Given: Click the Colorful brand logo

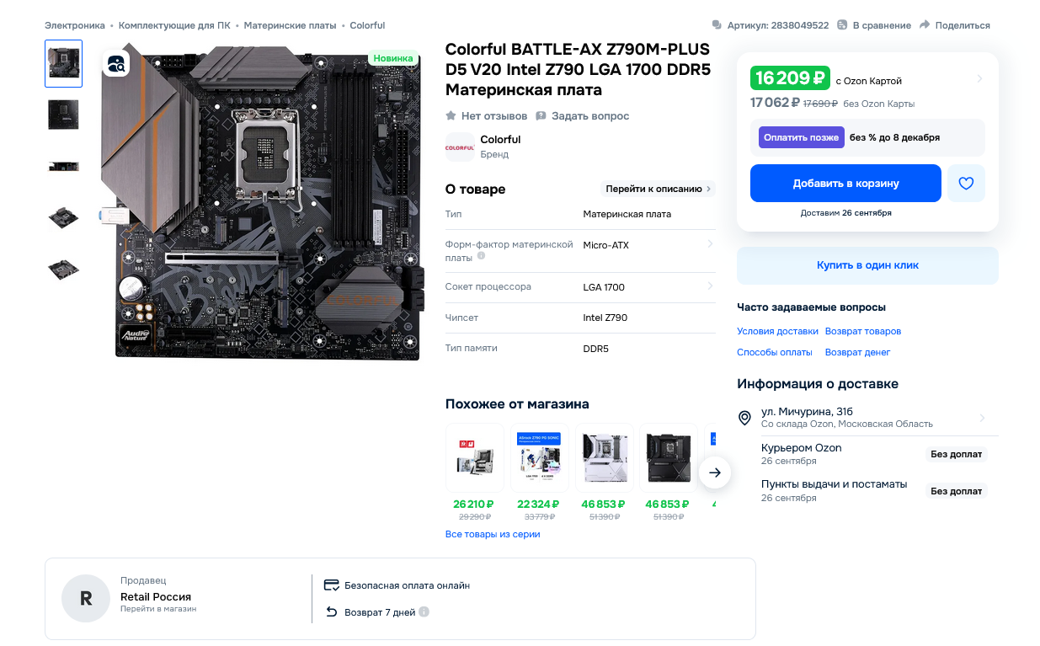Looking at the screenshot, I should (460, 147).
